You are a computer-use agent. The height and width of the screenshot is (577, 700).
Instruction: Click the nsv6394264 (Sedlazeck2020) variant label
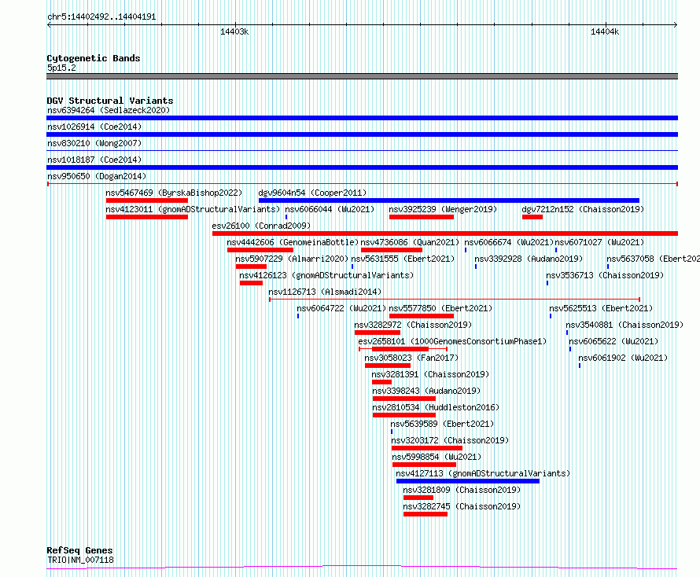coord(109,110)
